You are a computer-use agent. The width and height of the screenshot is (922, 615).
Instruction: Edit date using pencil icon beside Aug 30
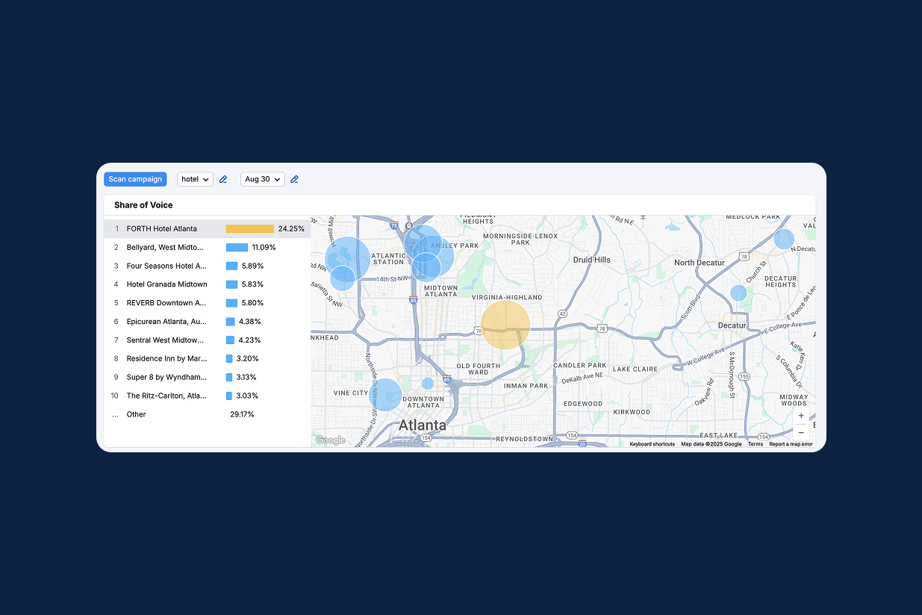click(294, 179)
